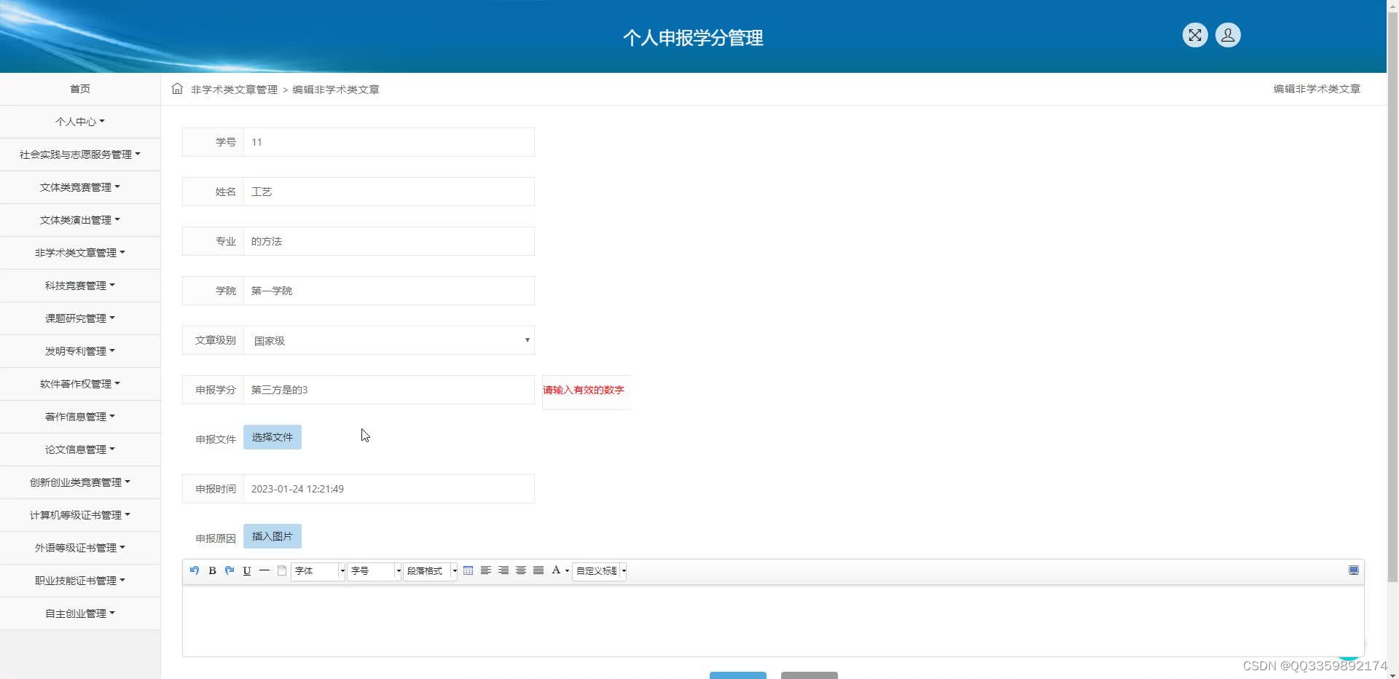Expand 计算机等级证书管理 sidebar menu

click(80, 515)
